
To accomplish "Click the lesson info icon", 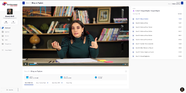I will [x=126, y=71].
